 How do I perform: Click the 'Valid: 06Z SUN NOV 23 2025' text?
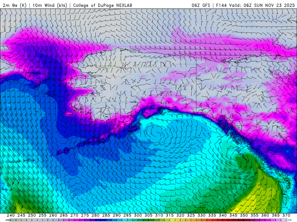tap(262, 5)
